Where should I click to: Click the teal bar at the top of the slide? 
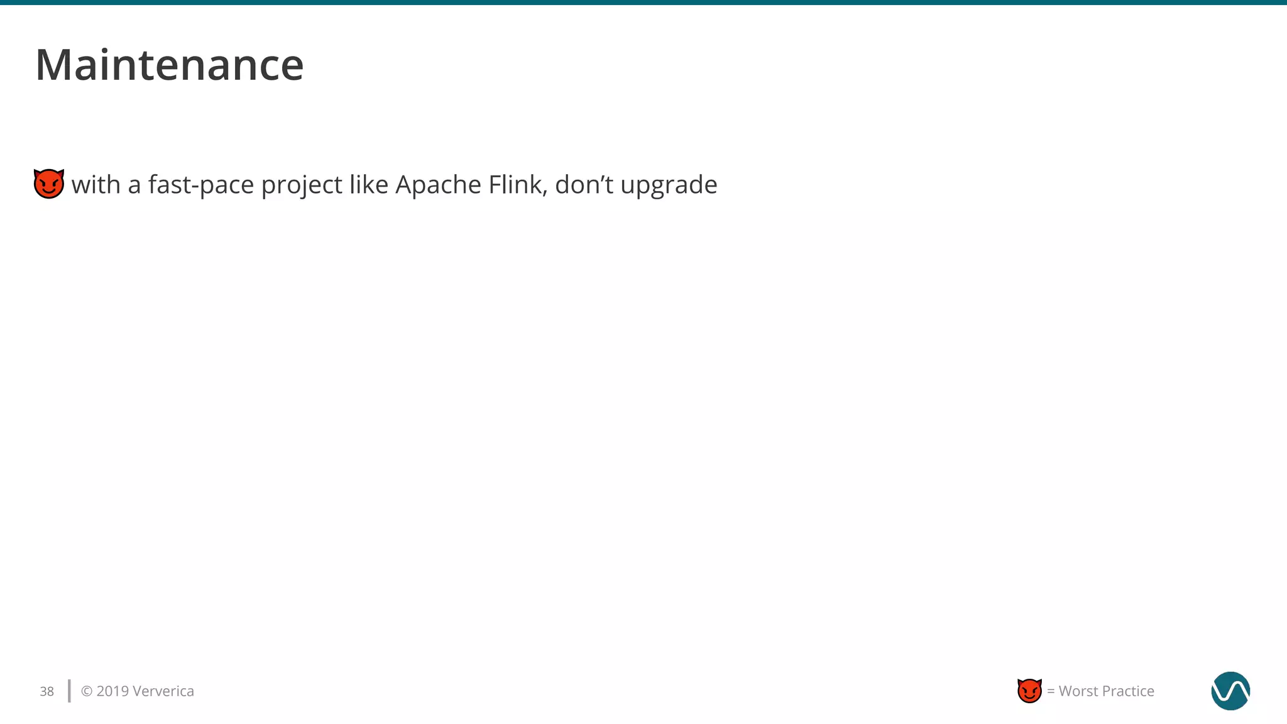[643, 3]
